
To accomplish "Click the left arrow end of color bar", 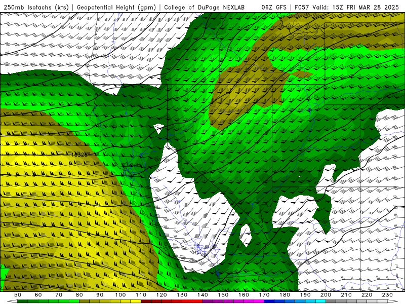I will (12, 301).
